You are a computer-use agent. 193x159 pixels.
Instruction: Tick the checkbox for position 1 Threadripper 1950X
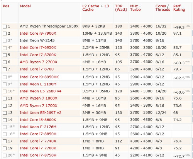[5, 27]
